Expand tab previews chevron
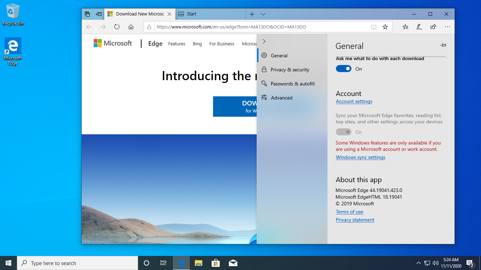Image resolution: width=481 pixels, height=270 pixels. tap(263, 14)
